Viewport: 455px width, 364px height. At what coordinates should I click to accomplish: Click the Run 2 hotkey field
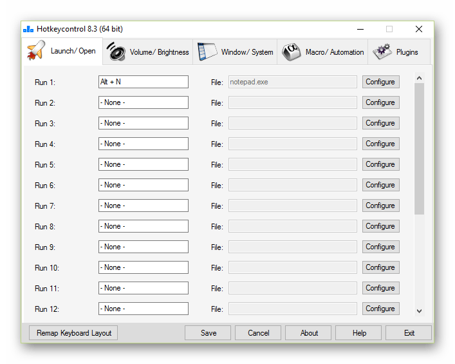[144, 102]
